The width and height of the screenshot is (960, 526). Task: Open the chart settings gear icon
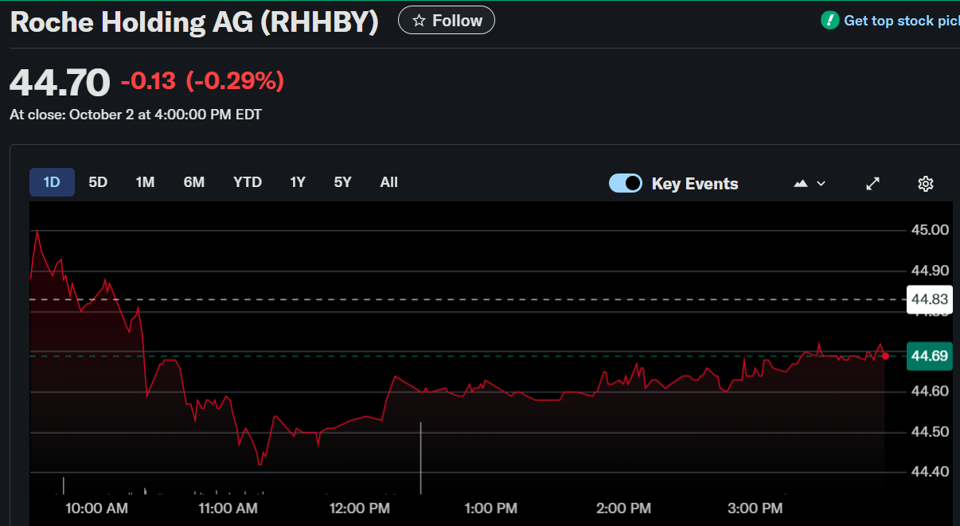pyautogui.click(x=925, y=184)
